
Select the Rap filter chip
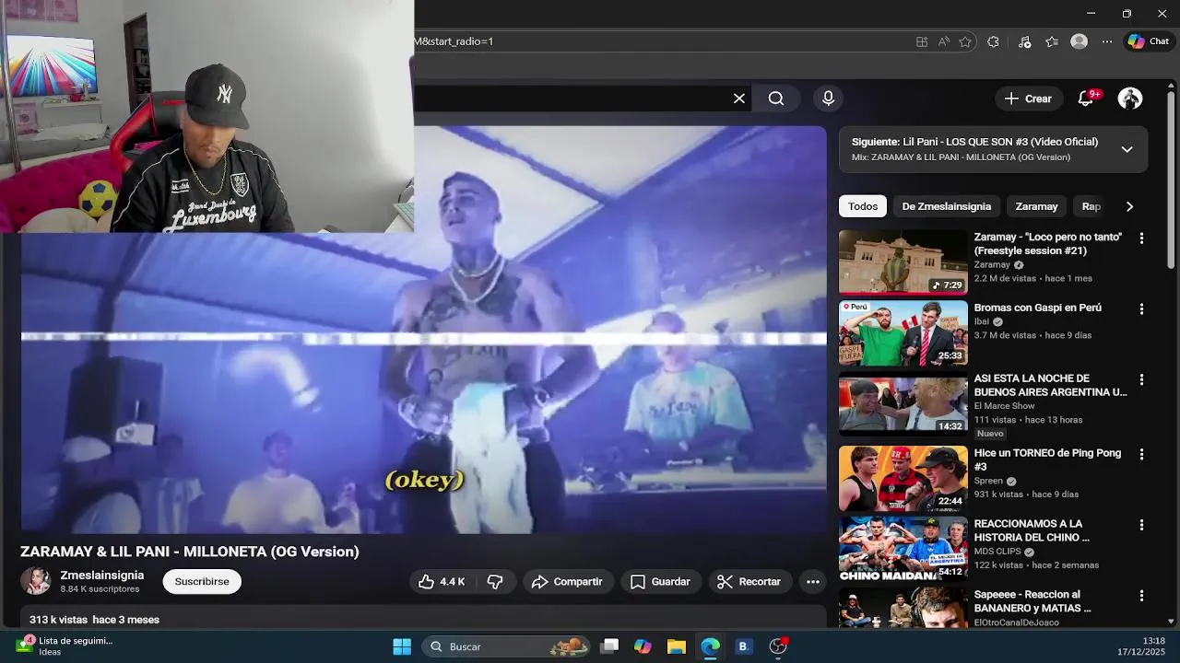(1091, 206)
